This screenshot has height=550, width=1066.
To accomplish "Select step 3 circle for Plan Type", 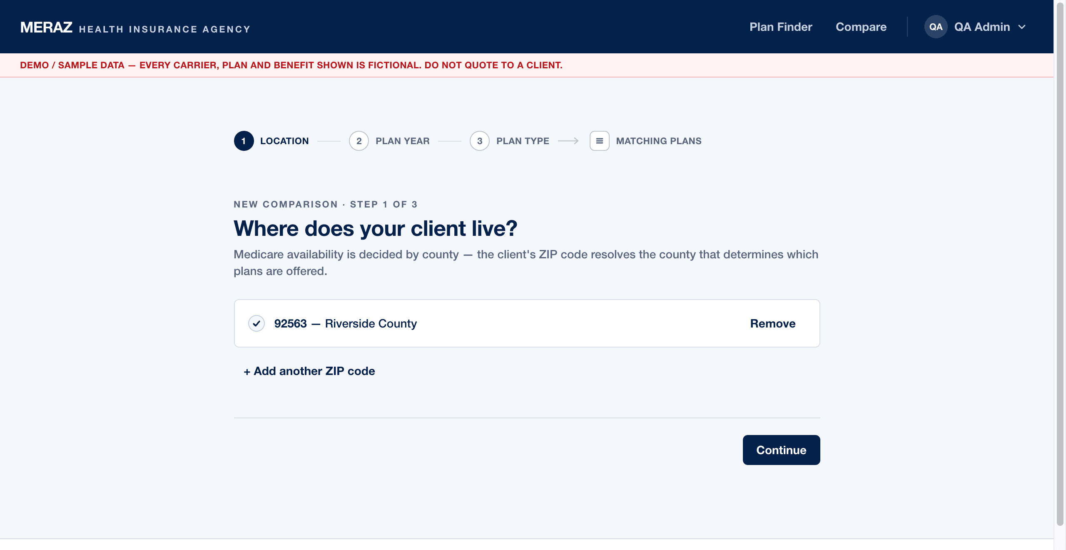I will point(480,141).
